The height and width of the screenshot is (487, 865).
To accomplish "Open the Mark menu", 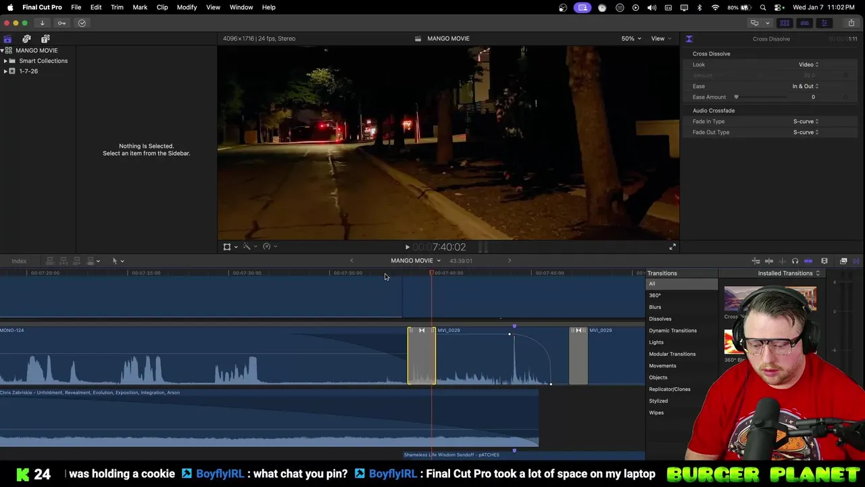I will coord(140,7).
